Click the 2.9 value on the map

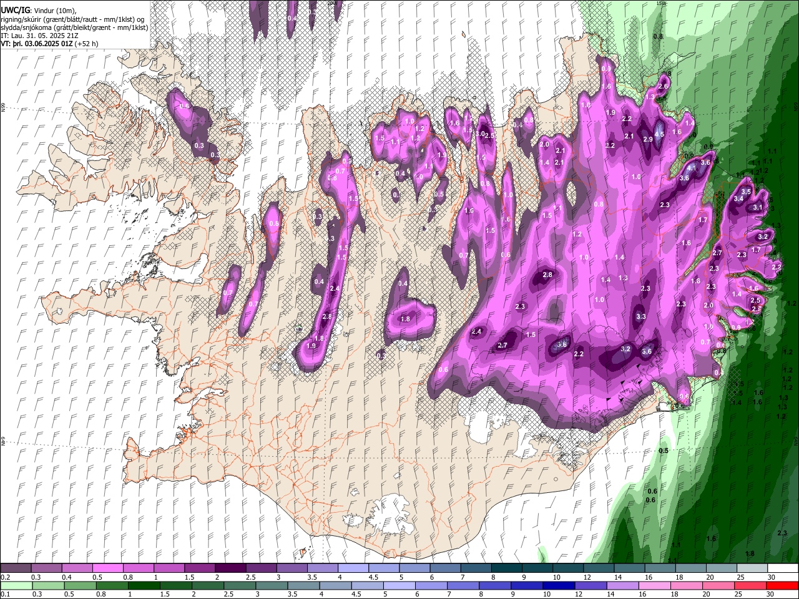pyautogui.click(x=648, y=139)
